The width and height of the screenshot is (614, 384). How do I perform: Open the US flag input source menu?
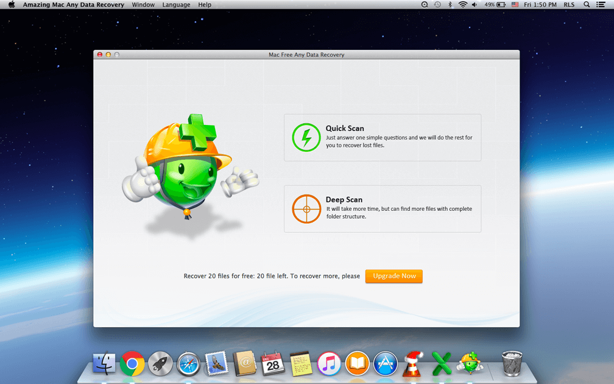(515, 5)
